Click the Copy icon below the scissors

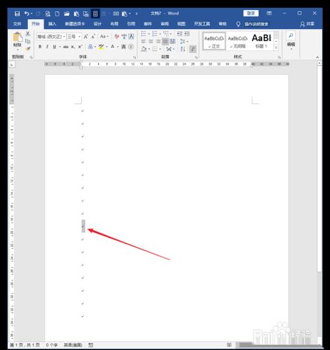[x=28, y=41]
